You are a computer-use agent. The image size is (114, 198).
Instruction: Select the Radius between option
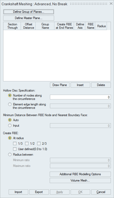[x=10, y=155]
